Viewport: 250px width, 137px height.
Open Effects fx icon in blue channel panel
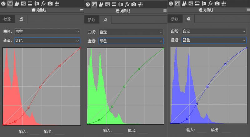(211, 4)
